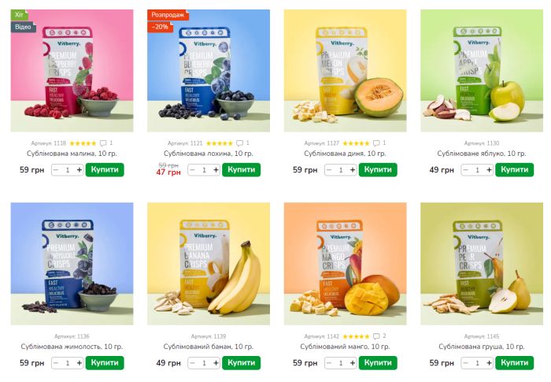Decrease the quantity of Сублімована лохина
The height and width of the screenshot is (382, 551).
click(192, 170)
